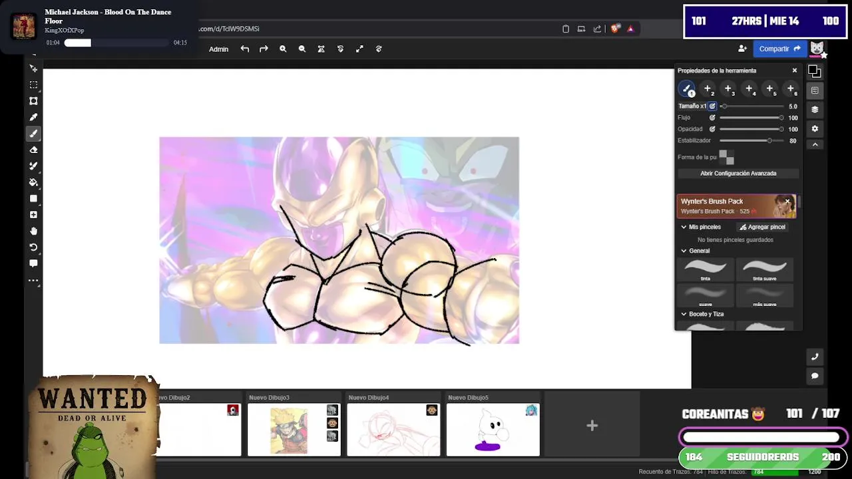Select the paint bucket tool
The image size is (852, 479).
[33, 182]
